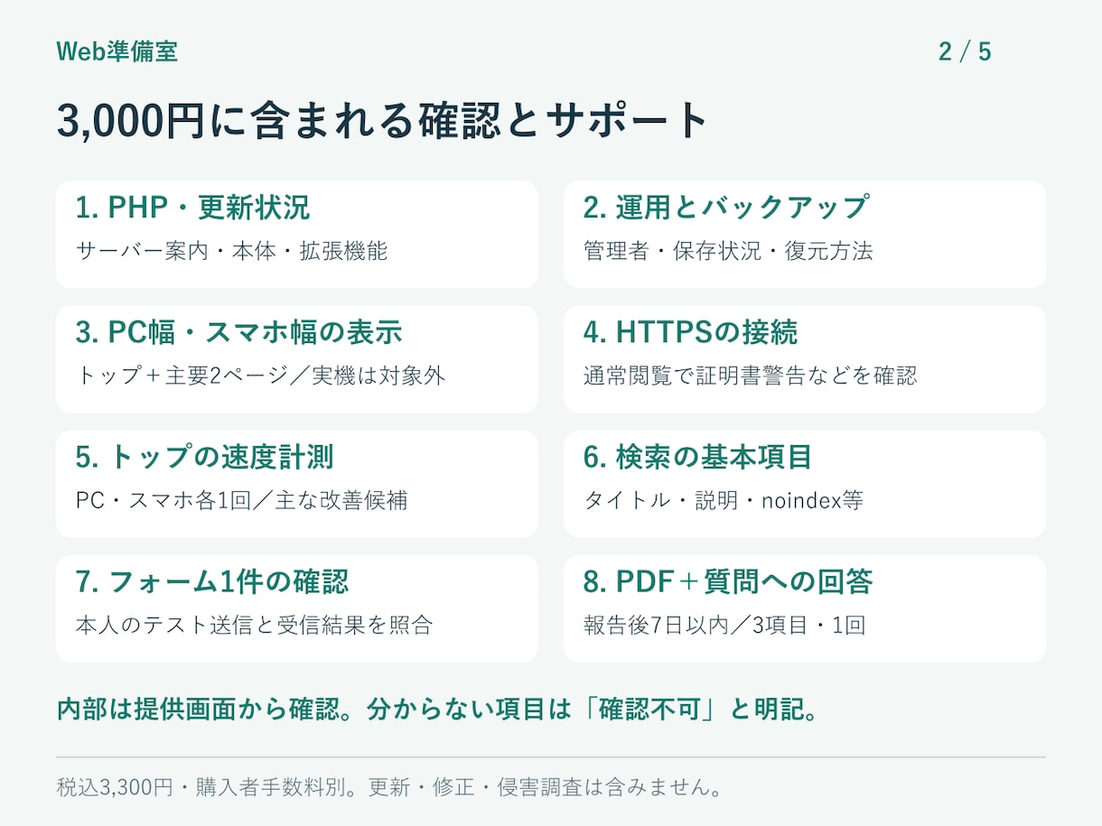The image size is (1102, 826).
Task: Select the '3. PC幅・スマホ幅の表示' card heading
Action: point(239,332)
